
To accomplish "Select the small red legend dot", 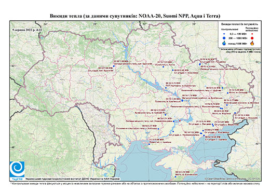I will (x=252, y=34).
